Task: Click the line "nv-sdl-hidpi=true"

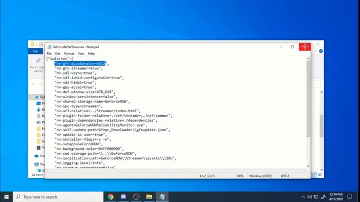Action: click(x=75, y=82)
